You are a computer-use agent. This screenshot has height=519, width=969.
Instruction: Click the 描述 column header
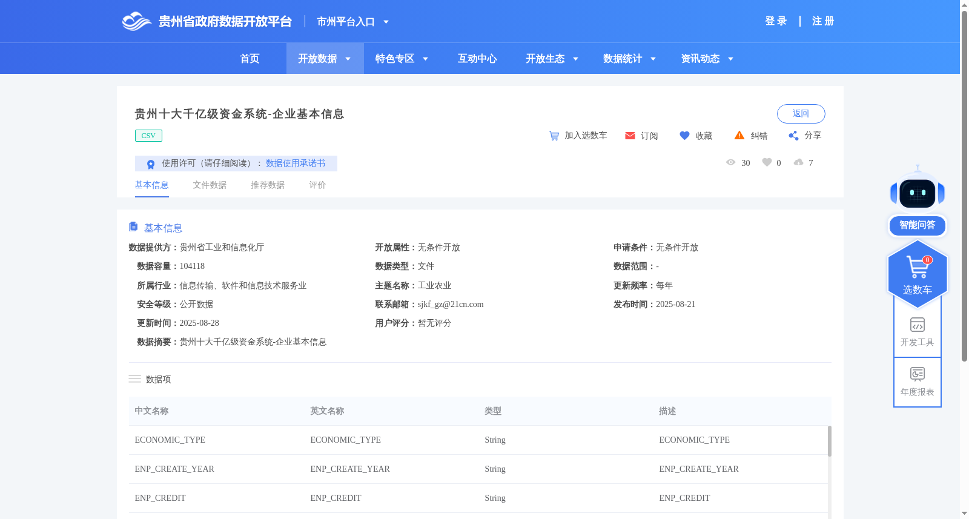(667, 411)
